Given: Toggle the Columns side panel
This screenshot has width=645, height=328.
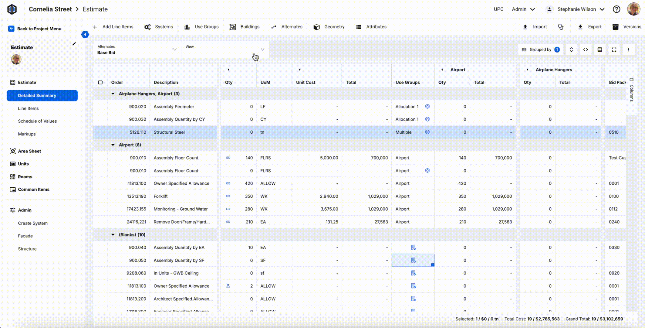Looking at the screenshot, I should (x=631, y=90).
